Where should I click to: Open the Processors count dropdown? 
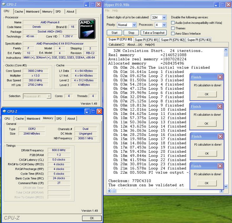point(164,25)
